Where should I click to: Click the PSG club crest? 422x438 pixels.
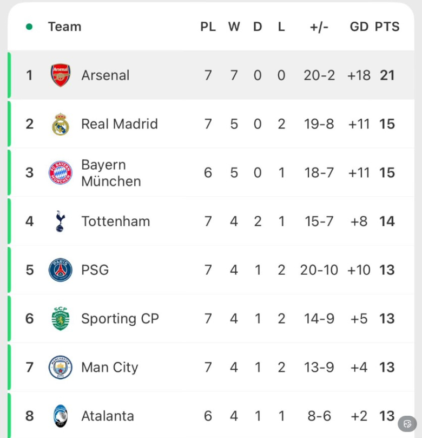(61, 270)
